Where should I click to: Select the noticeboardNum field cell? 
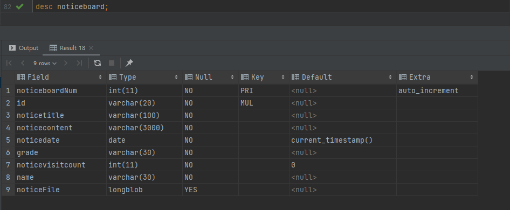point(60,90)
